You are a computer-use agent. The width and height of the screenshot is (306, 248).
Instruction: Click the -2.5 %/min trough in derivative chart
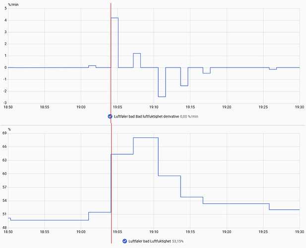click(162, 97)
